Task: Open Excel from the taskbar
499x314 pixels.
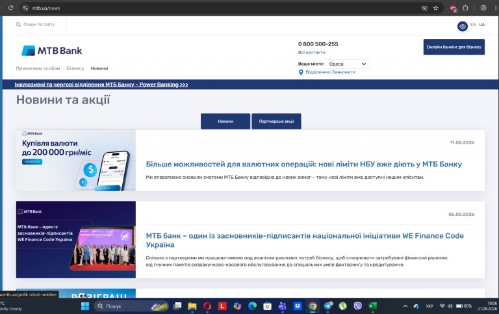Action: [x=373, y=306]
